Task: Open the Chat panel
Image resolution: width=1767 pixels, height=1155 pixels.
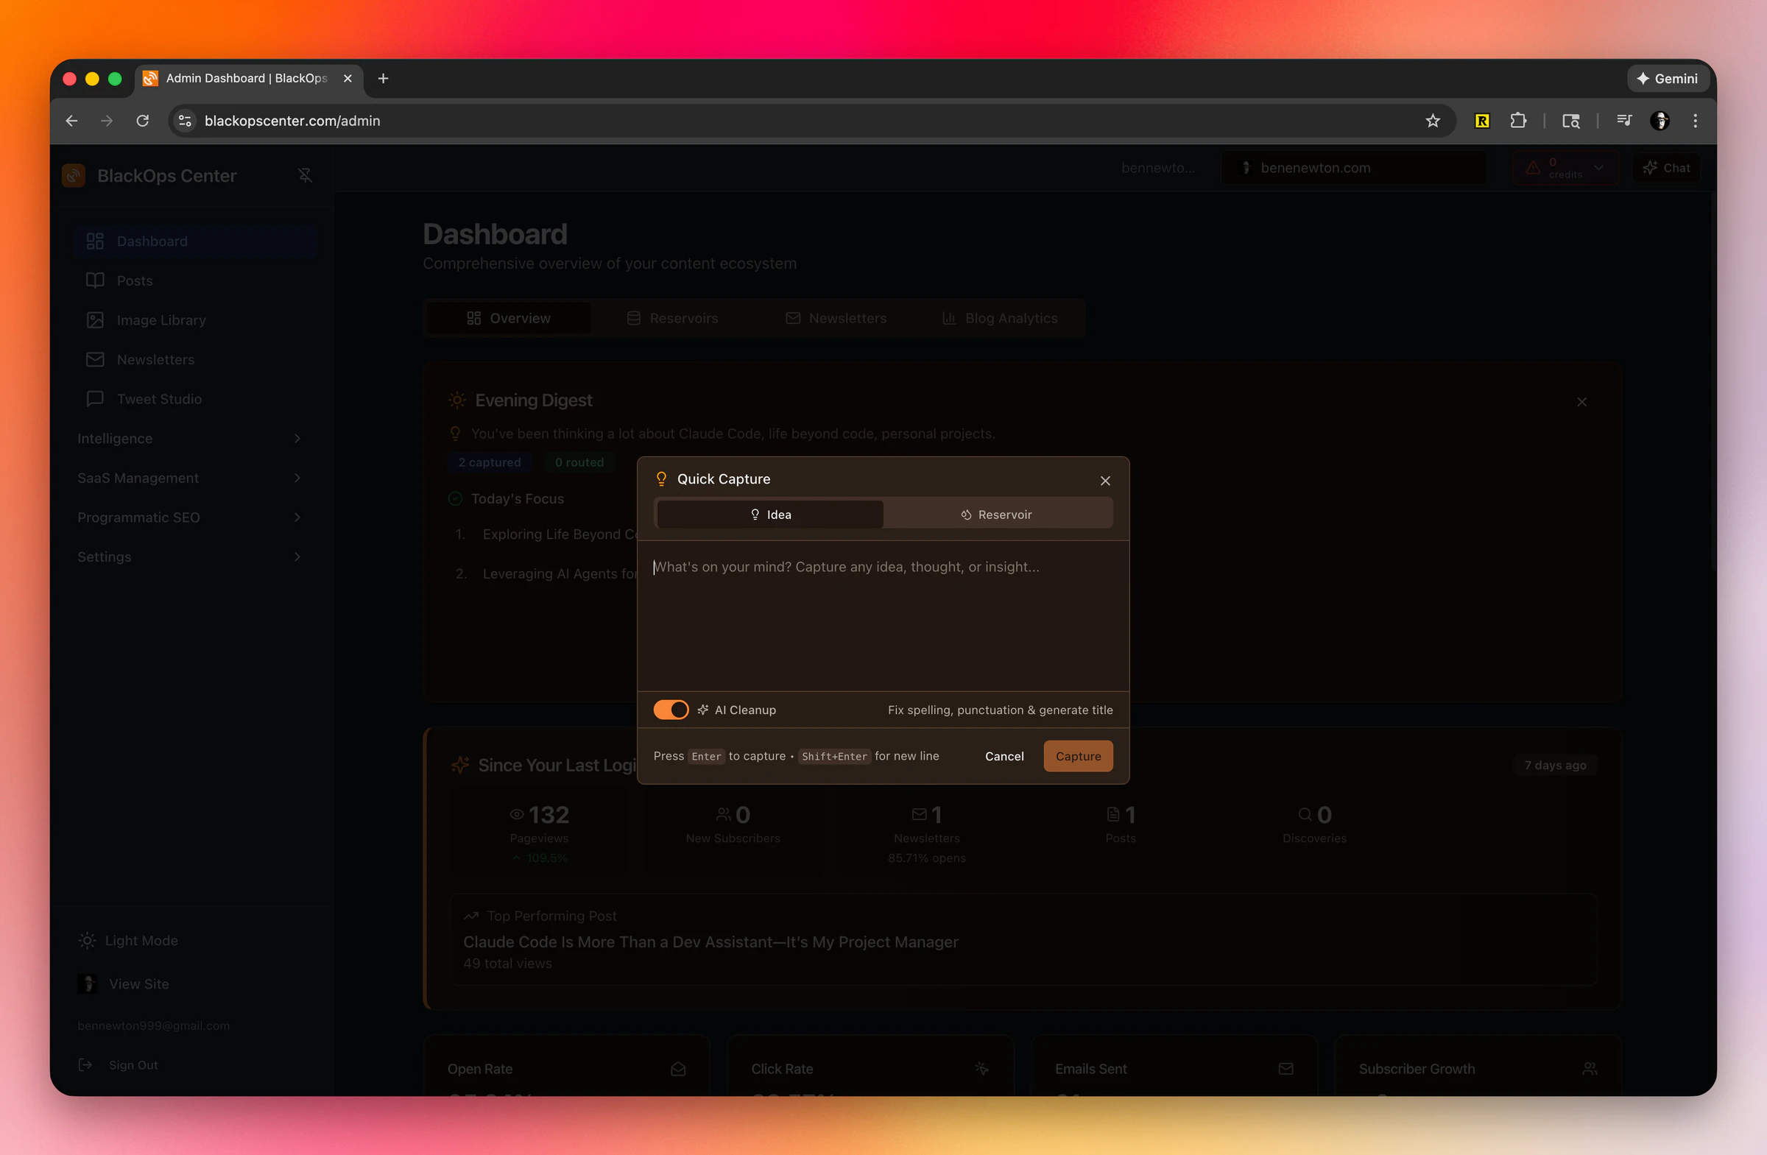Action: tap(1666, 167)
